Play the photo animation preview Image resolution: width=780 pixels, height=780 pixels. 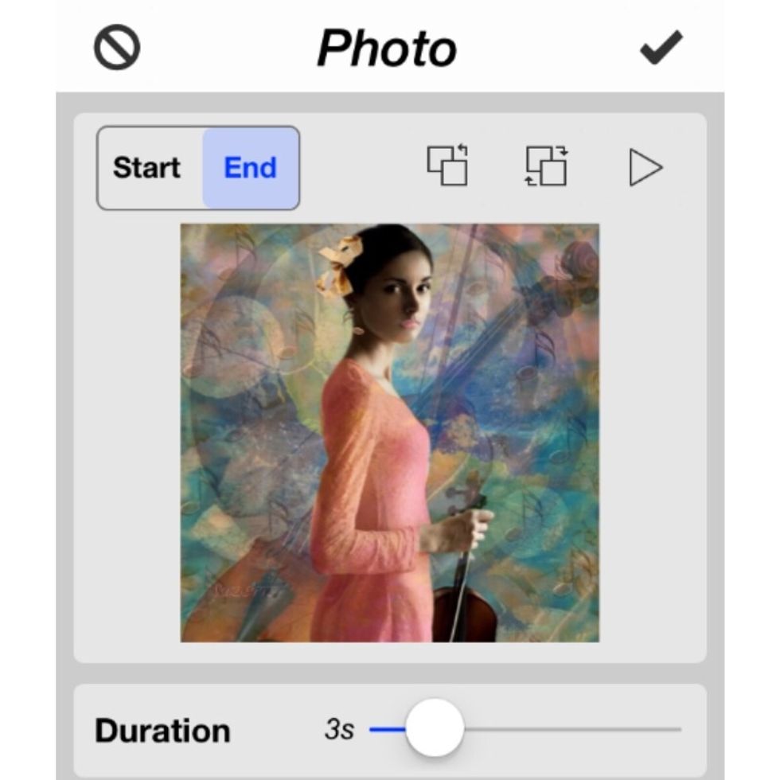[645, 168]
